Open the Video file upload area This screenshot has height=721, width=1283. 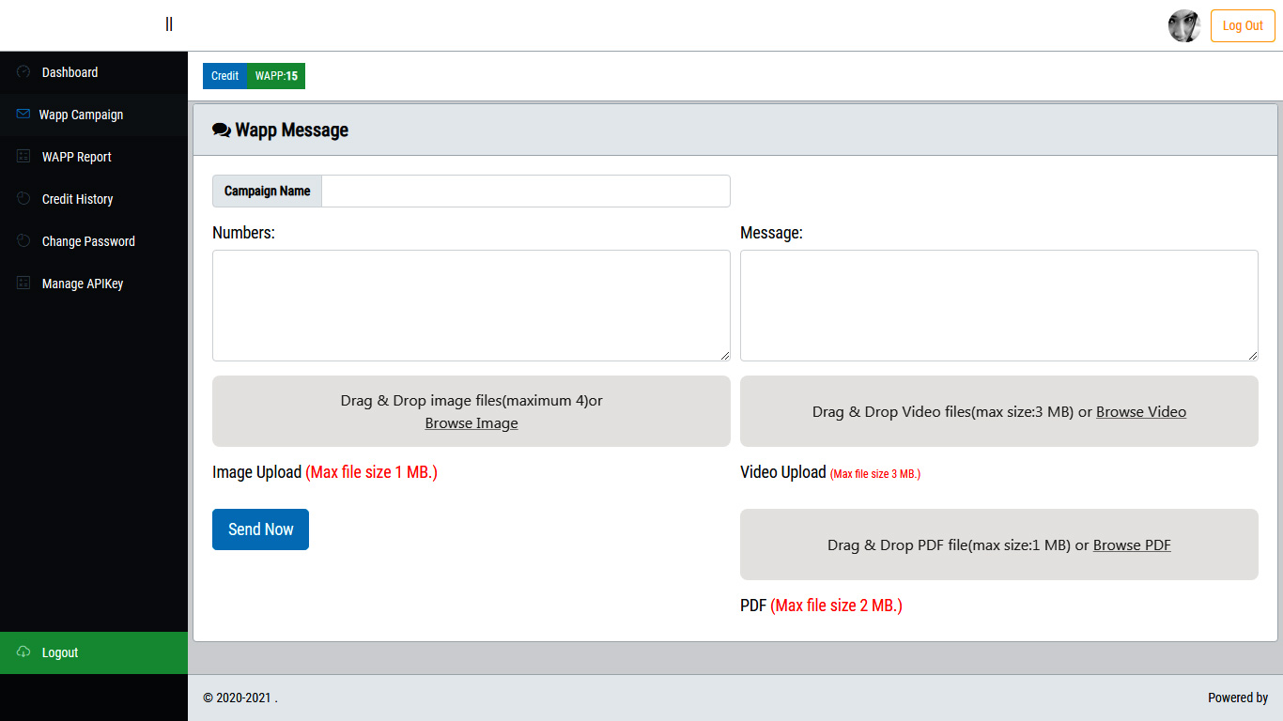click(x=999, y=411)
